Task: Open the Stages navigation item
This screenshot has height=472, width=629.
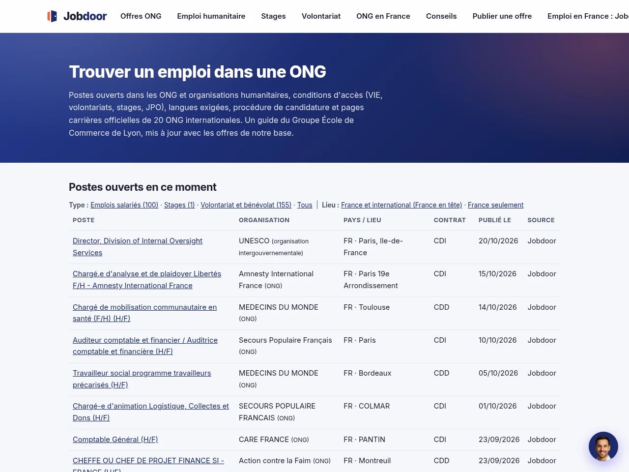Action: coord(273,16)
